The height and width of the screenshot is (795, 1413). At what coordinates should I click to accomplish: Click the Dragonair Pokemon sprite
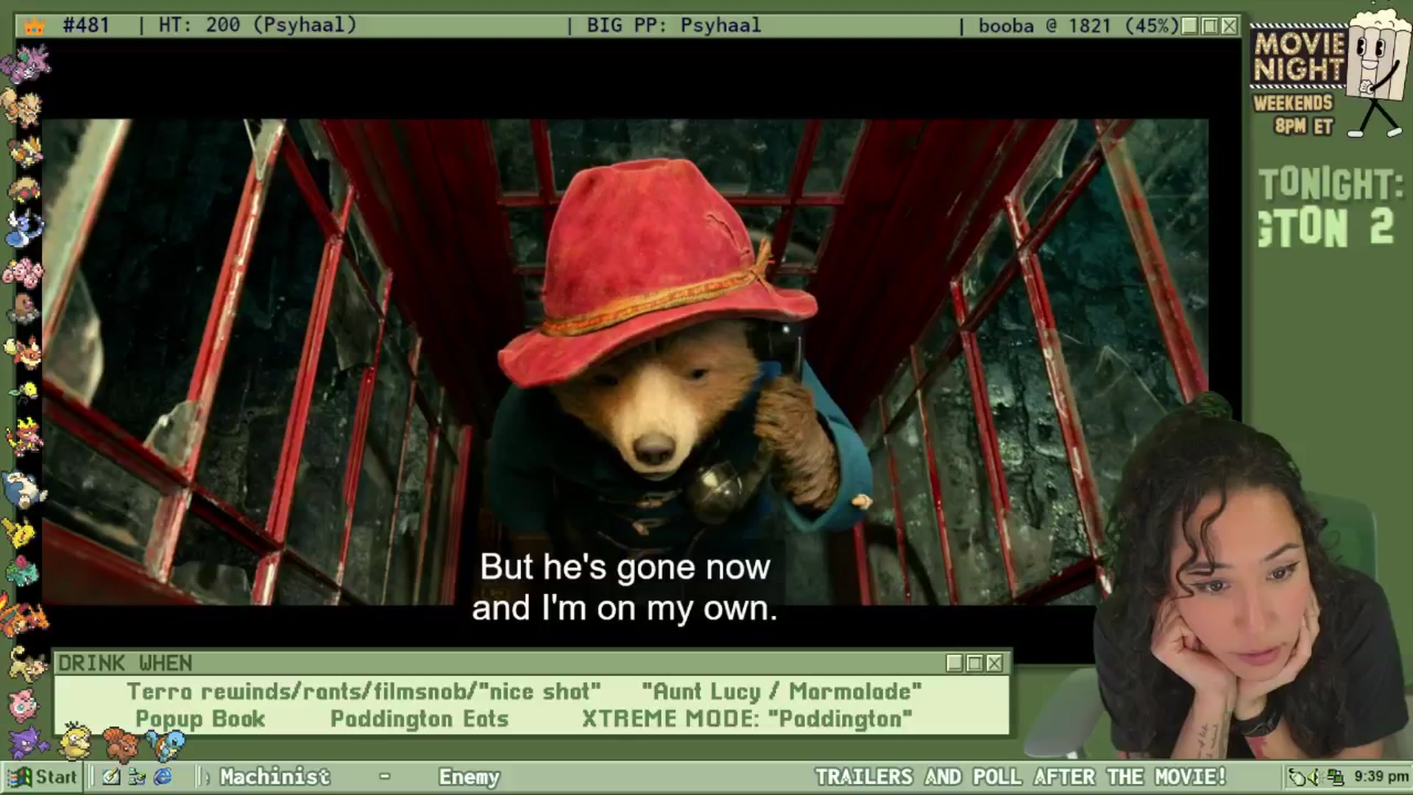point(24,228)
